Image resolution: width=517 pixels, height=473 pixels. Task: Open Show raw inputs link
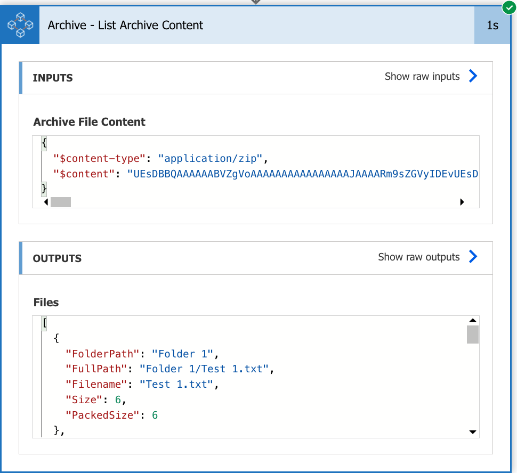coord(422,77)
